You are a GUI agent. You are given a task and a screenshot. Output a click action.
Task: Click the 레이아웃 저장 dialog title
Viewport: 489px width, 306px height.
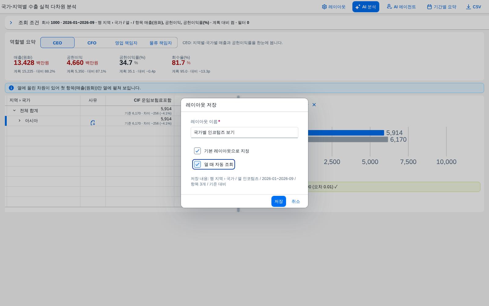[x=201, y=105]
